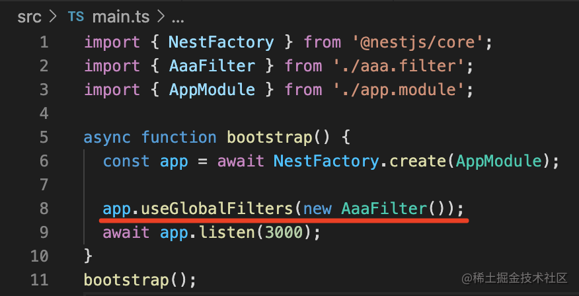Click the 3000 port number
The width and height of the screenshot is (579, 296).
point(284,233)
